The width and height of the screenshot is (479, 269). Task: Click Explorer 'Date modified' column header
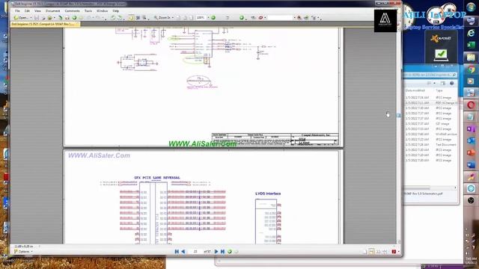tap(415, 90)
